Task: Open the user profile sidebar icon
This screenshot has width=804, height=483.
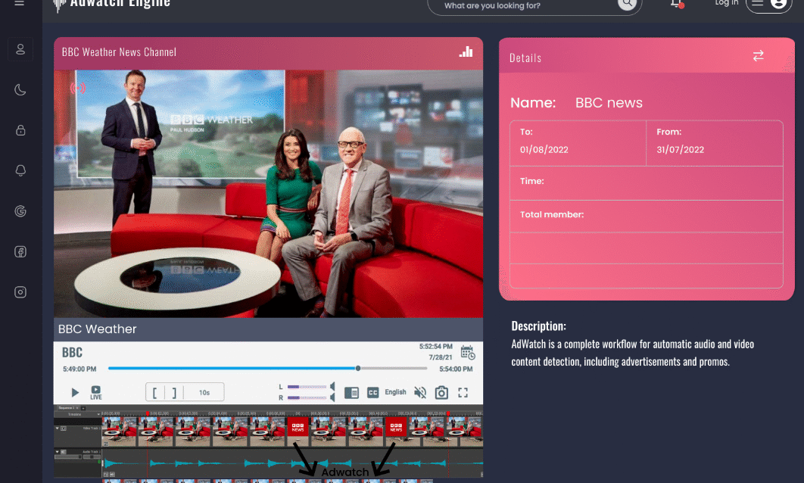Action: [x=20, y=49]
